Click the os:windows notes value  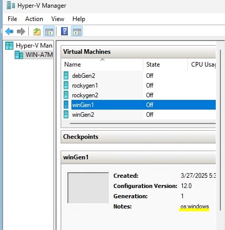195,206
